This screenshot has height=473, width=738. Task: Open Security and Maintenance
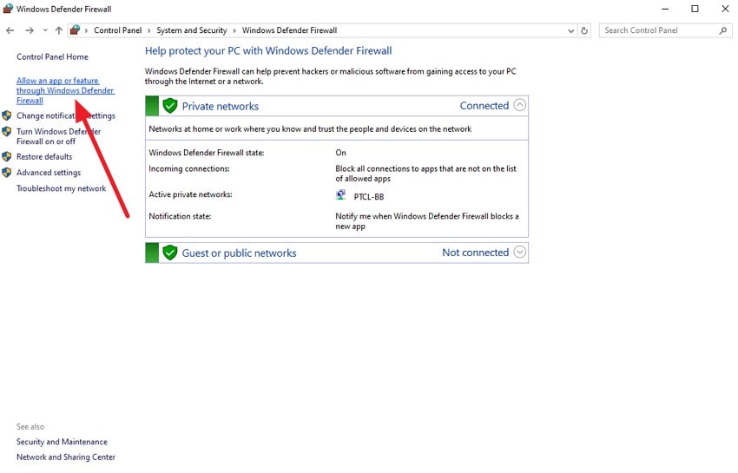click(62, 442)
